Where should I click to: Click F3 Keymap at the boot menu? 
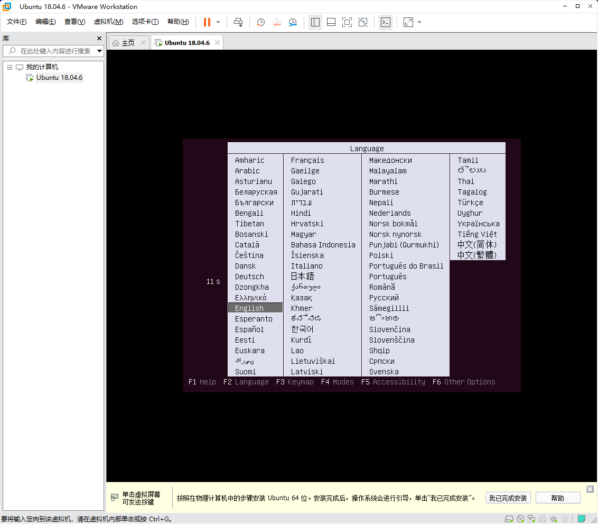[x=295, y=382]
